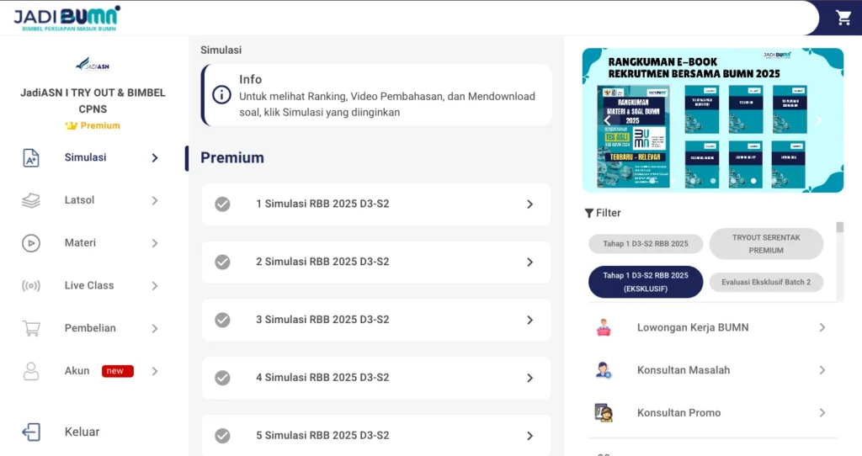Click the Filter funnel icon
This screenshot has height=456, width=862.
tap(588, 213)
